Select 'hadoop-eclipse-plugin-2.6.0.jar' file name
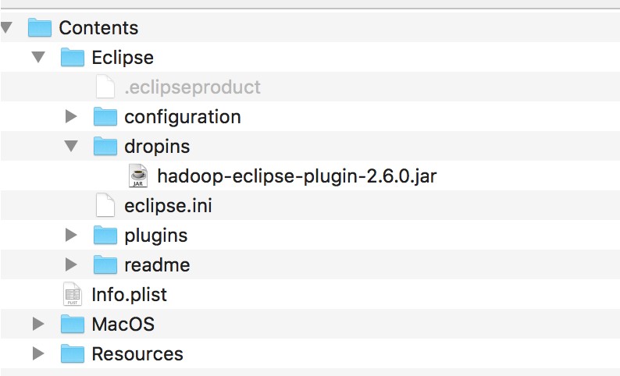The height and width of the screenshot is (376, 620). click(x=297, y=176)
